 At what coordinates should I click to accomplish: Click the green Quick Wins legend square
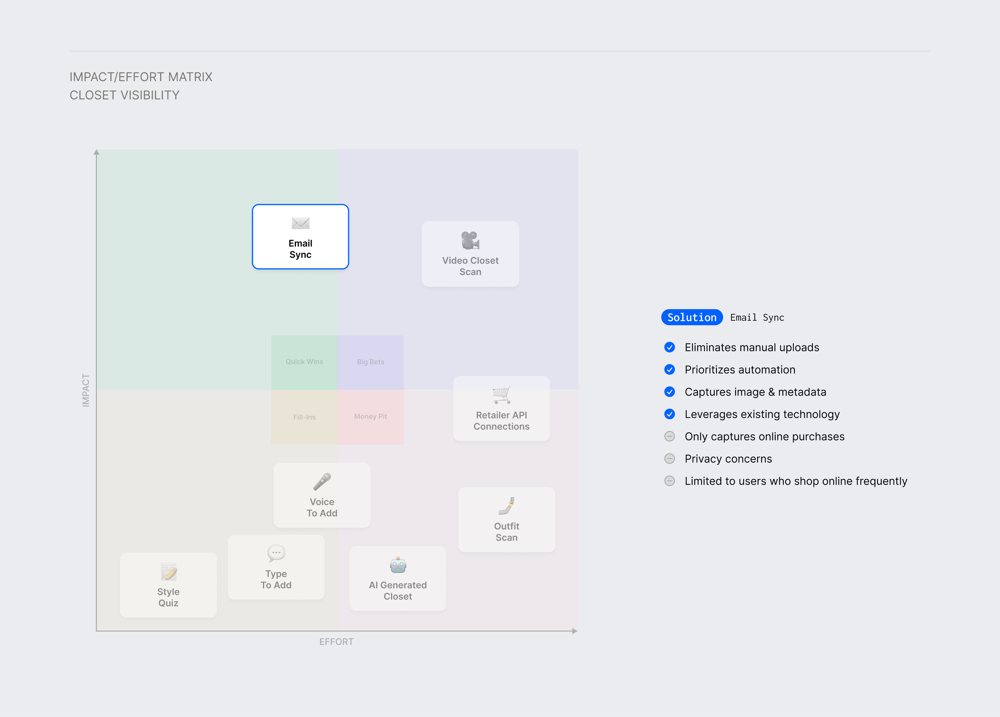coord(304,362)
